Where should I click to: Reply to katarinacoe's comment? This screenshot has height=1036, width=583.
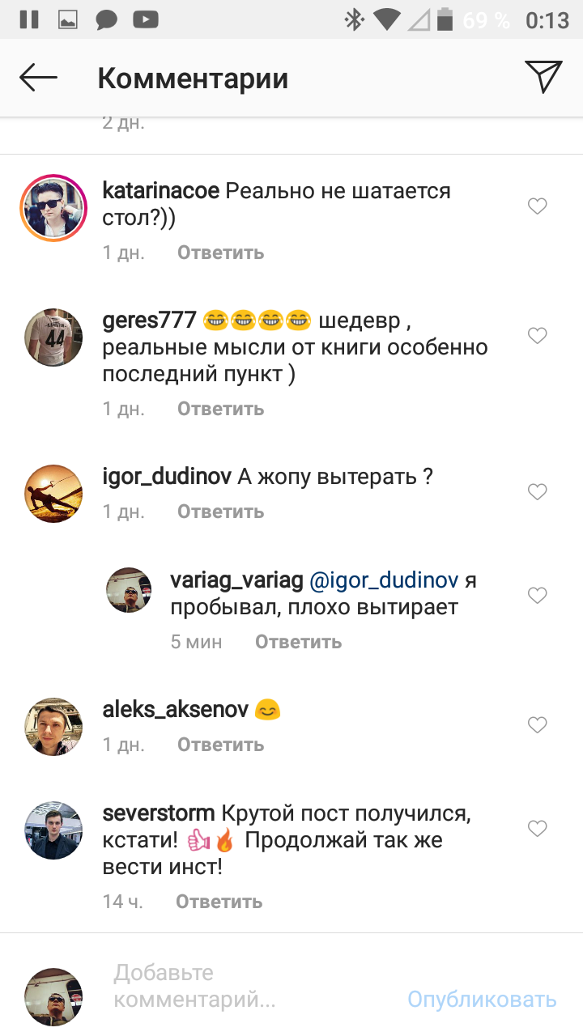(x=220, y=253)
